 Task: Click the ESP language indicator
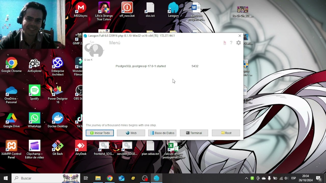pyautogui.click(x=293, y=178)
